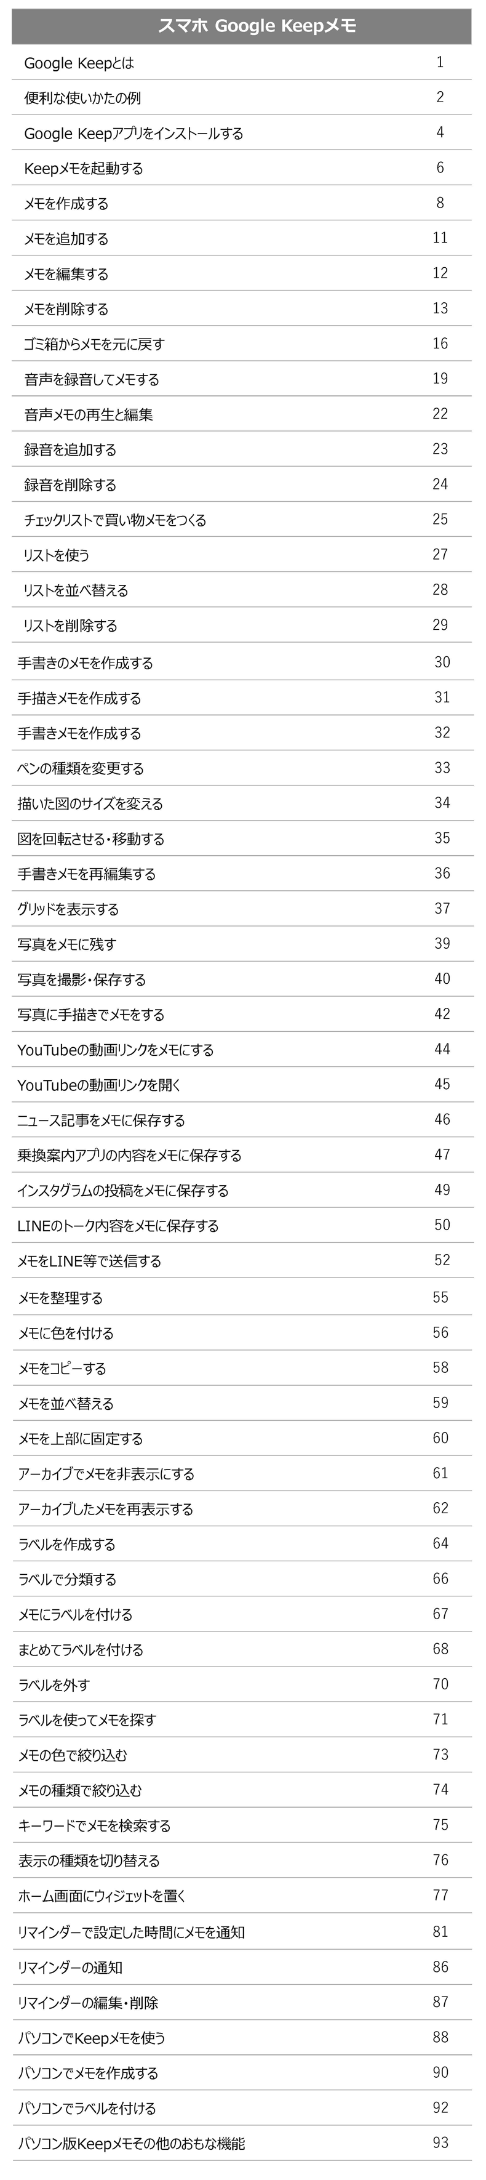Click "アーカイブでメモを非表示にする" entry
The height and width of the screenshot is (2180, 486).
[106, 1473]
